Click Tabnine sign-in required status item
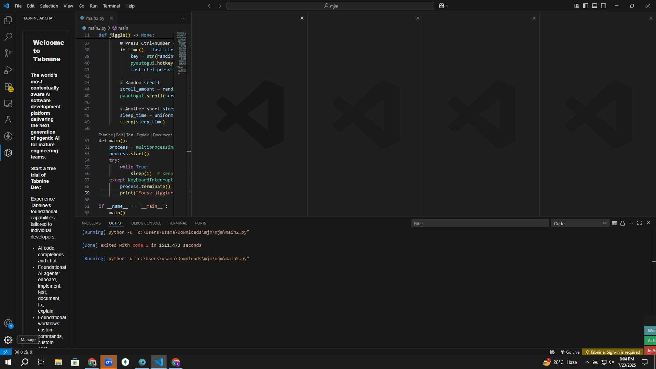The height and width of the screenshot is (369, 656). (613, 352)
